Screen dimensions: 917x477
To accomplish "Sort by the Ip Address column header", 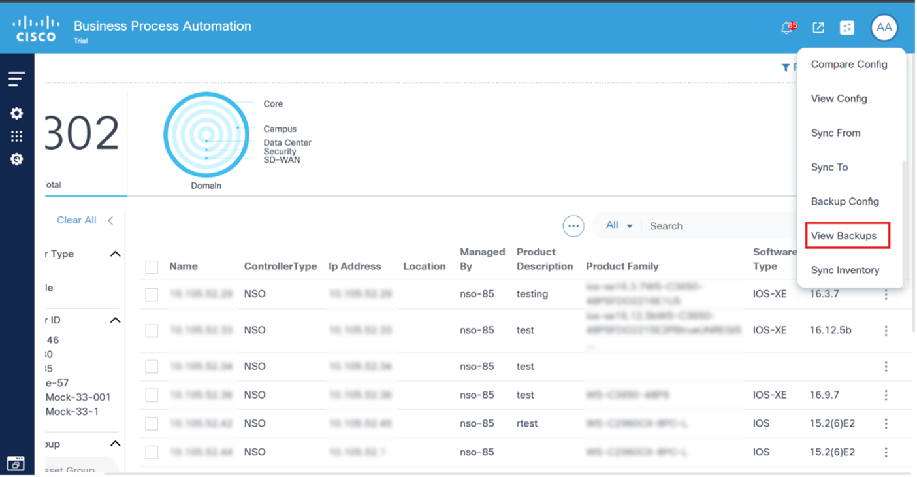I will click(x=355, y=267).
